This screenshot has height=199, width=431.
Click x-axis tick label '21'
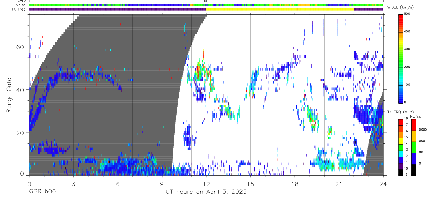pyautogui.click(x=339, y=184)
